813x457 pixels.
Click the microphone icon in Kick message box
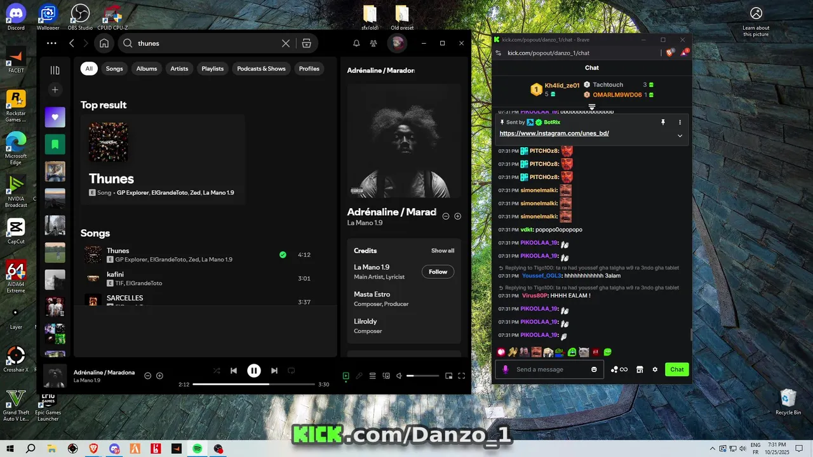point(506,369)
